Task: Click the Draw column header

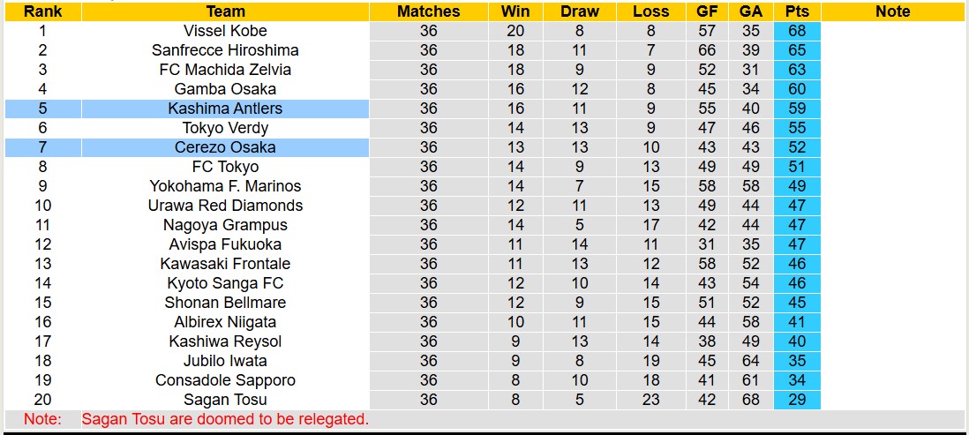Action: click(579, 11)
